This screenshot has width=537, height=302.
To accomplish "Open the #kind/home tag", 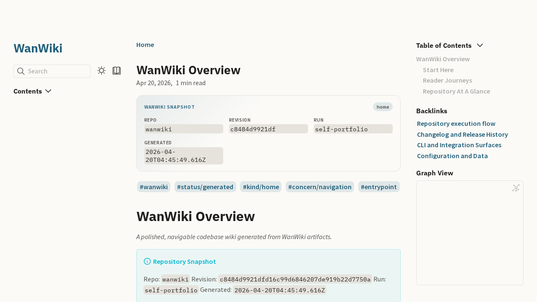I will [x=261, y=187].
